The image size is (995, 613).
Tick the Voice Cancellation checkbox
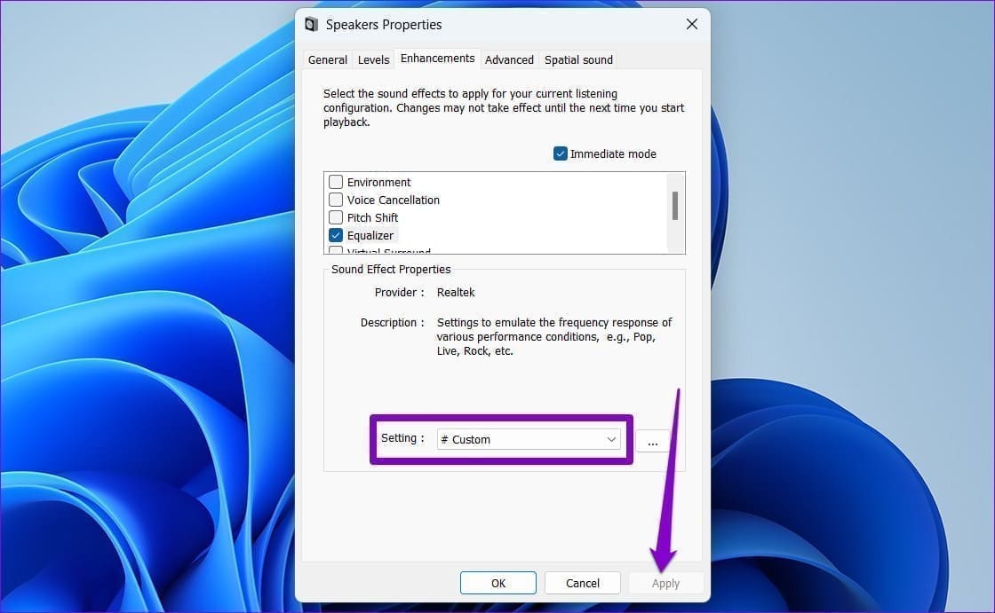pyautogui.click(x=336, y=200)
